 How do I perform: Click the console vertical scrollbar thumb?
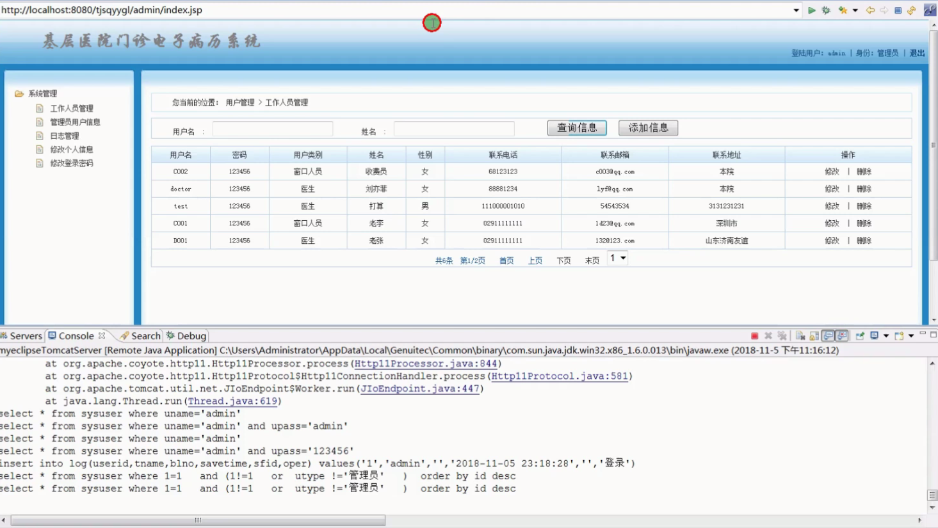933,495
